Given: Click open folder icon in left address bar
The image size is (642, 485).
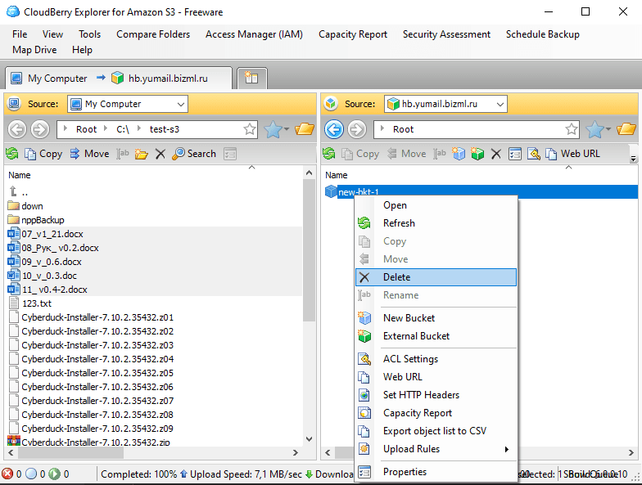Looking at the screenshot, I should [x=305, y=129].
